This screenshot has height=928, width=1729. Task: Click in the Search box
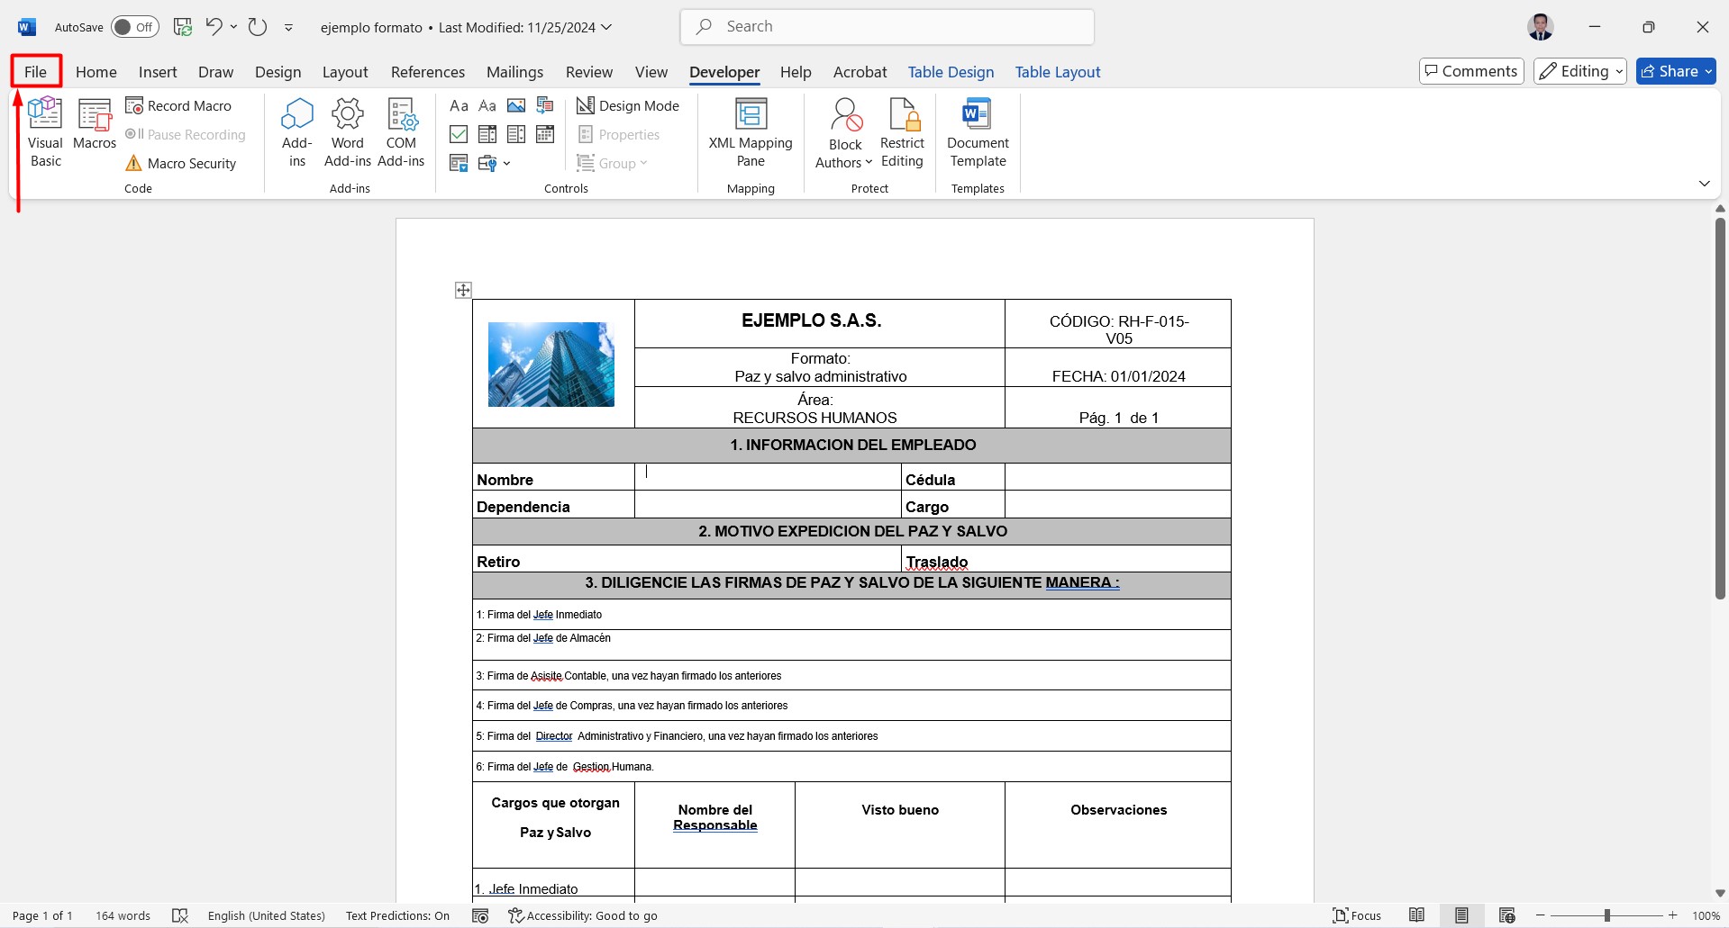[x=887, y=27]
